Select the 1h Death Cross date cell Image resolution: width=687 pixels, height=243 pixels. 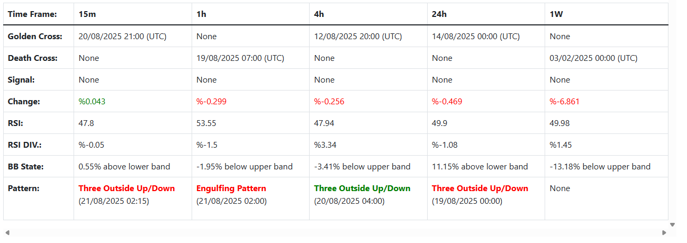(240, 58)
